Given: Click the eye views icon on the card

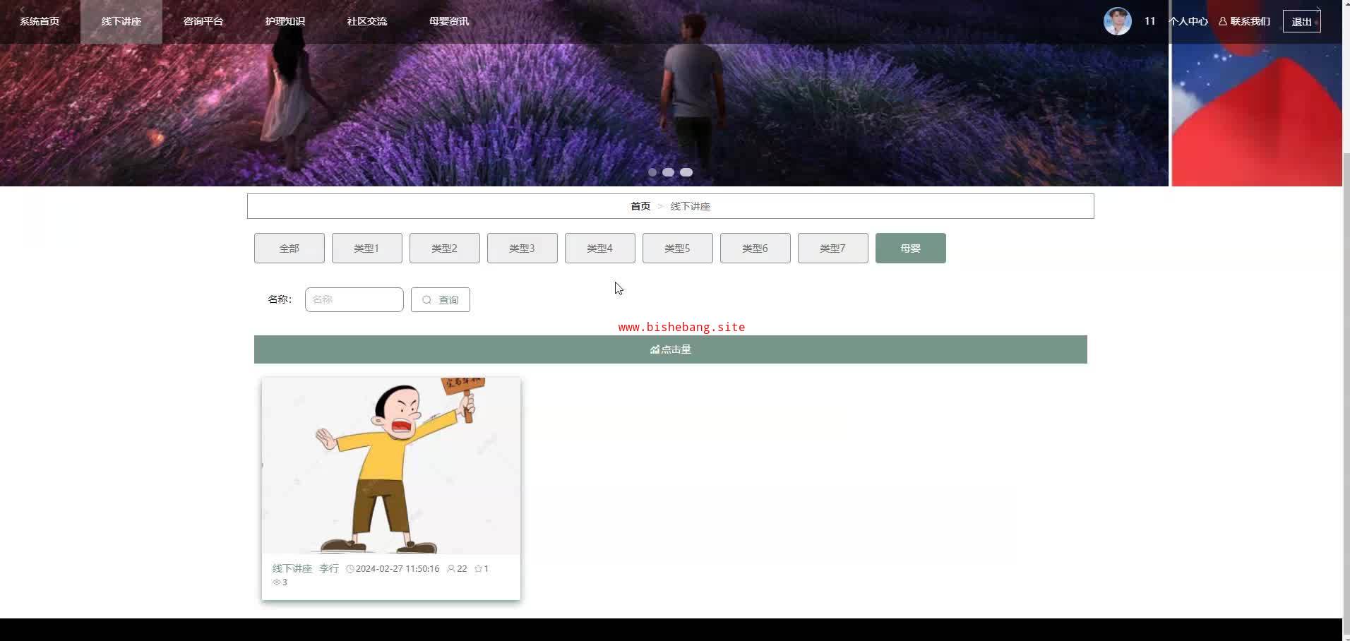Looking at the screenshot, I should (x=277, y=582).
